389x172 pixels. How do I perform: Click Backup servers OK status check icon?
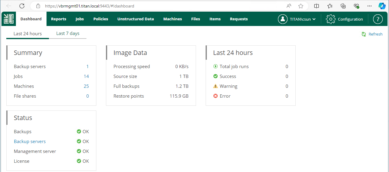tap(79, 142)
